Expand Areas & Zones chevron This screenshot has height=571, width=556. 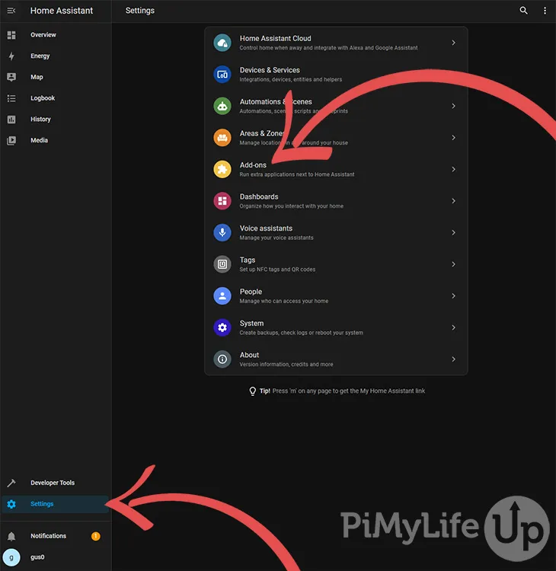tap(454, 138)
